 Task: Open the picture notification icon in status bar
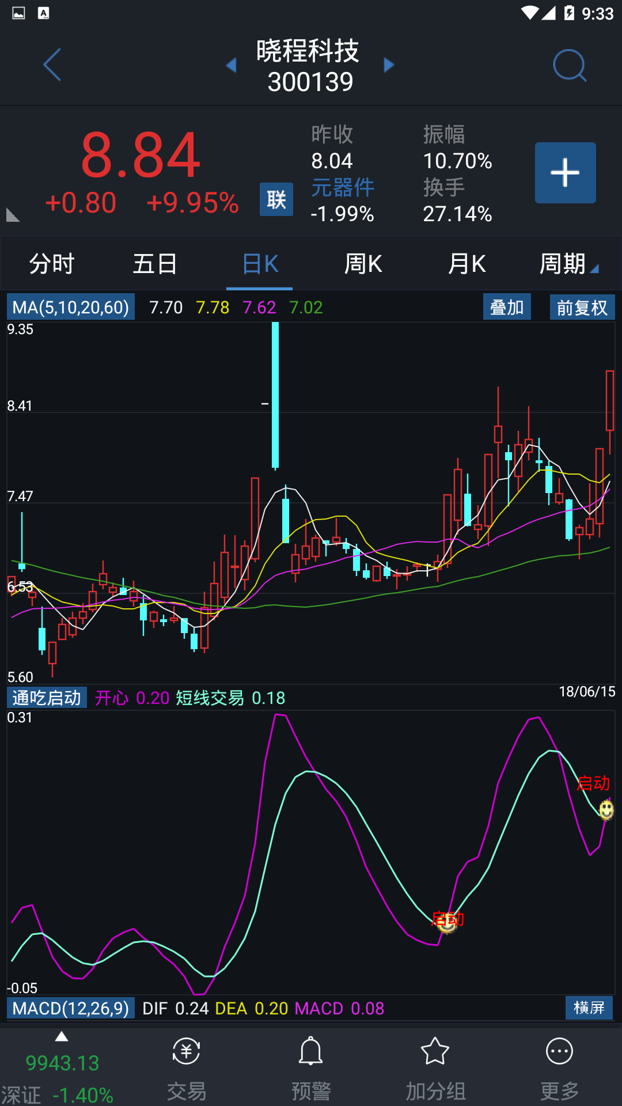(x=18, y=13)
